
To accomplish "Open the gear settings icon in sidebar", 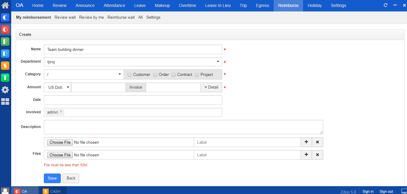I will tap(5, 90).
